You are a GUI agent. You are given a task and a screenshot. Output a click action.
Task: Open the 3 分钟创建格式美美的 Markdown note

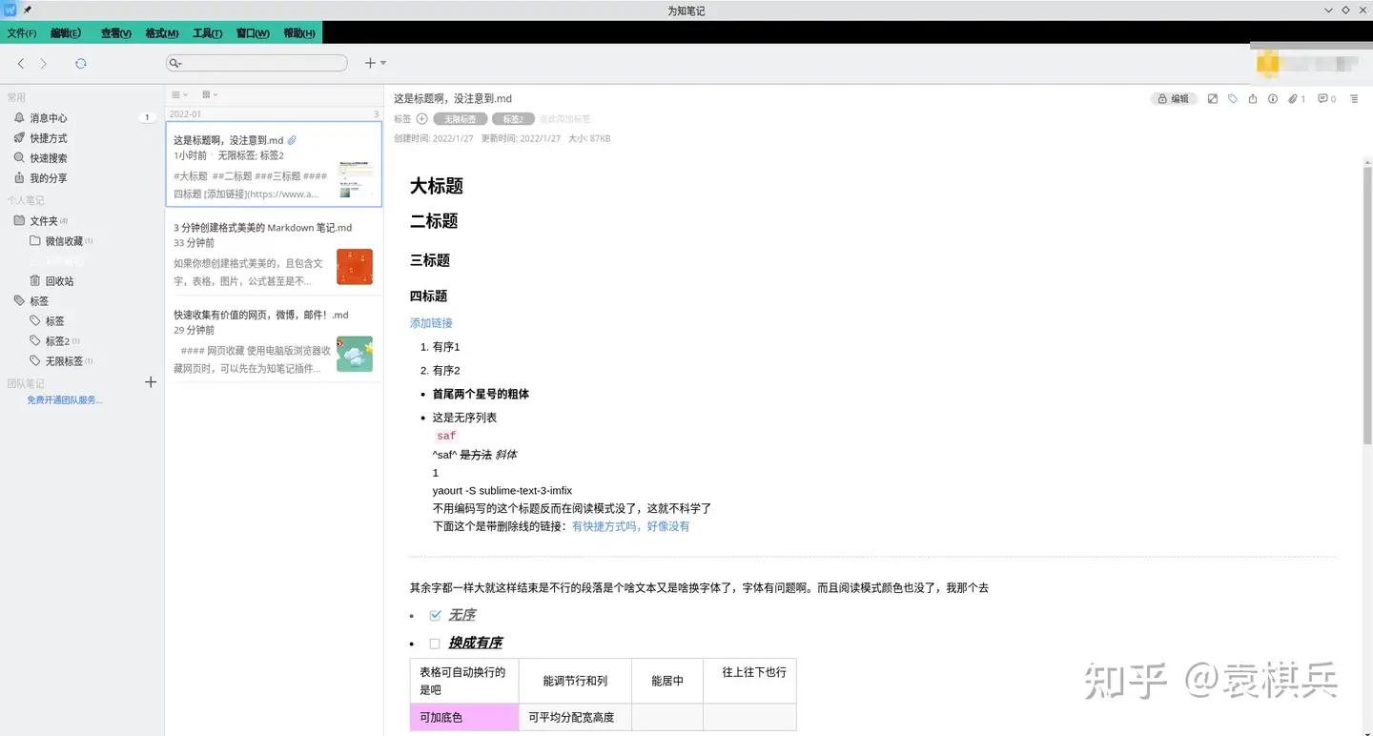tap(274, 253)
